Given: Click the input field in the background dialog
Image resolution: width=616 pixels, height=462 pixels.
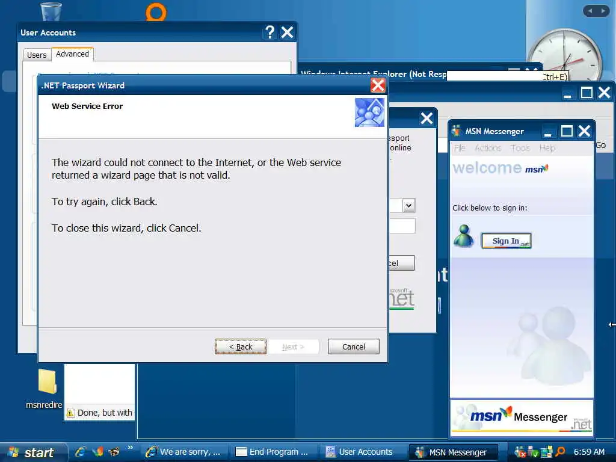Looking at the screenshot, I should (x=402, y=226).
